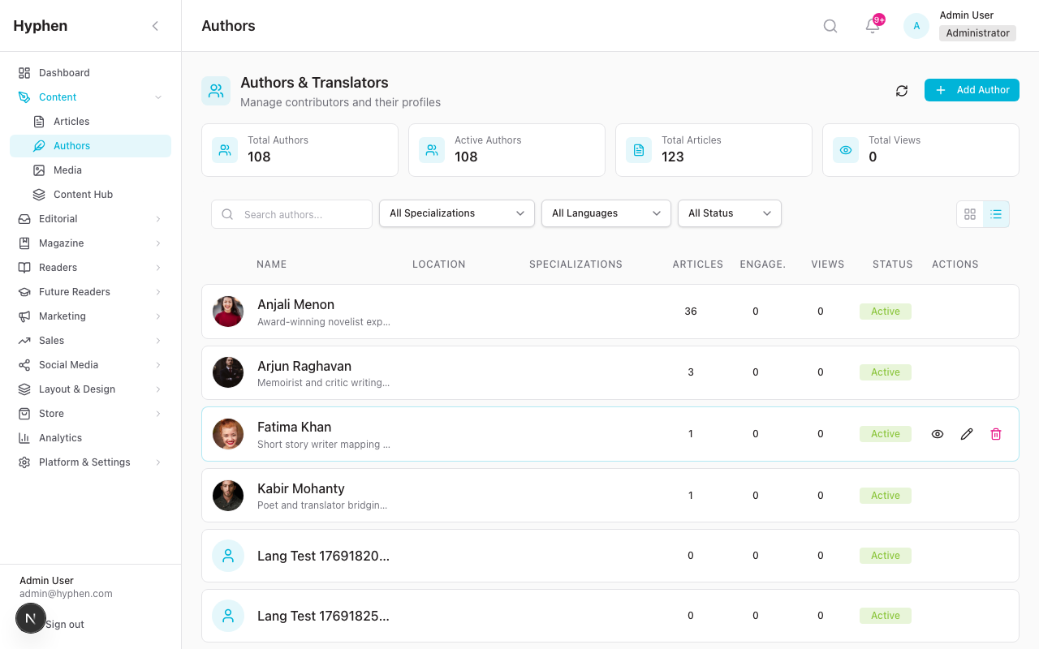Click the Analytics sidebar icon
This screenshot has width=1039, height=649.
coord(24,437)
